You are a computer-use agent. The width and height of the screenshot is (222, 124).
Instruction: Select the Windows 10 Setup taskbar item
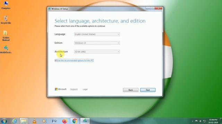click(x=85, y=121)
